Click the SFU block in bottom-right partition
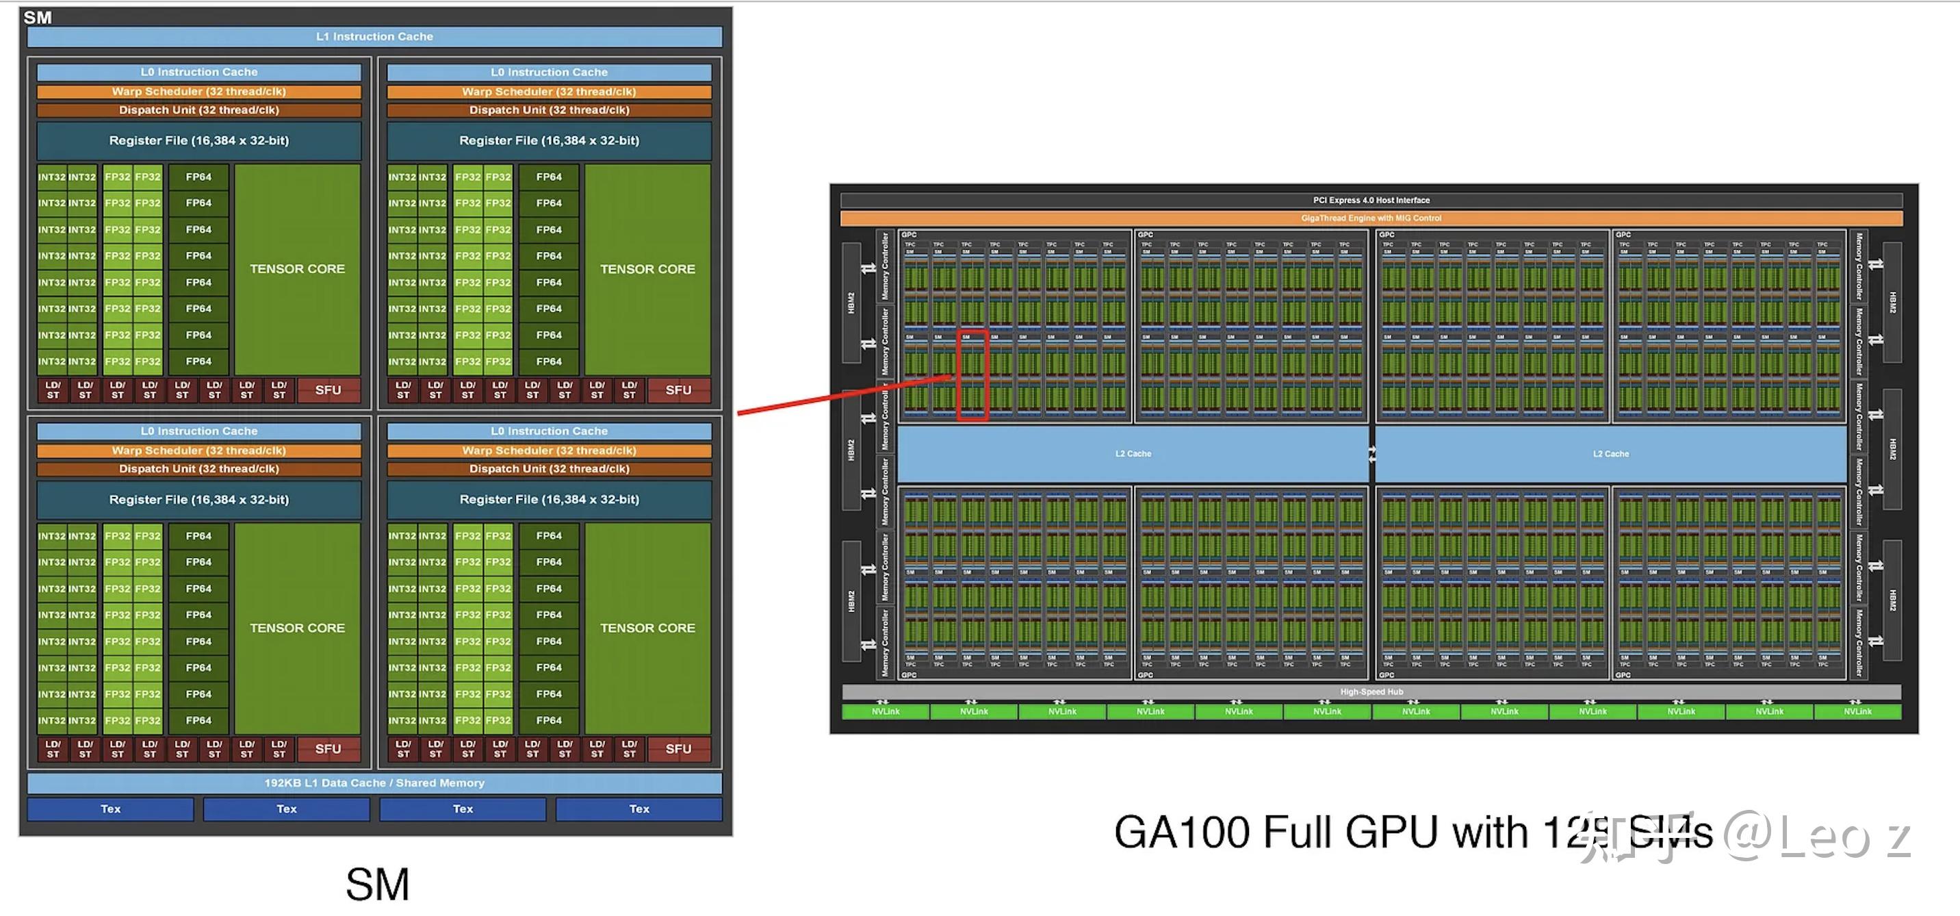Viewport: 1960px width, 916px height. [x=678, y=749]
